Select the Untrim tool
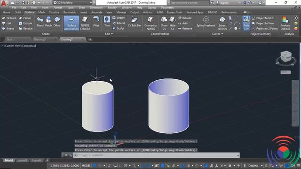This screenshot has width=301, height=169. pos(119,18)
